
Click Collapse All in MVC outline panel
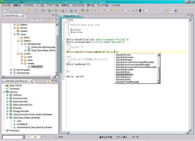[48, 21]
